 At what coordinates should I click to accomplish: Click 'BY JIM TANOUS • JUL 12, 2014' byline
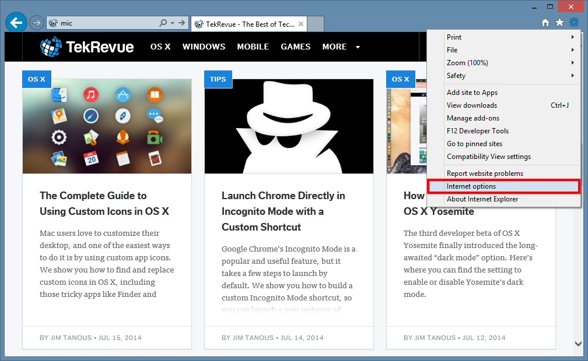click(454, 337)
